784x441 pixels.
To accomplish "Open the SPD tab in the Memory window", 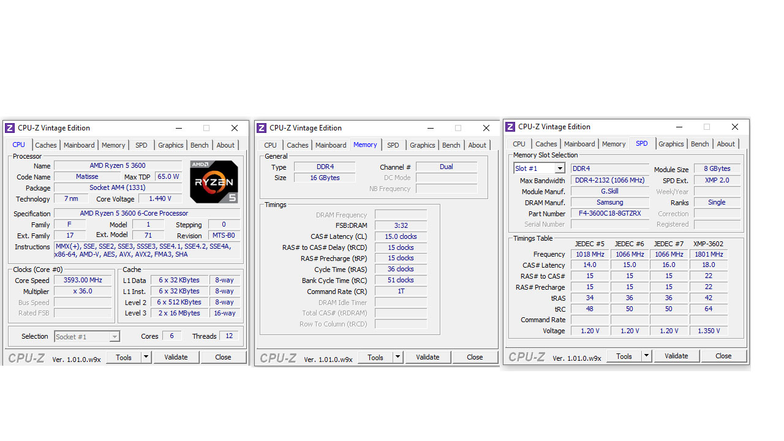I will 393,145.
